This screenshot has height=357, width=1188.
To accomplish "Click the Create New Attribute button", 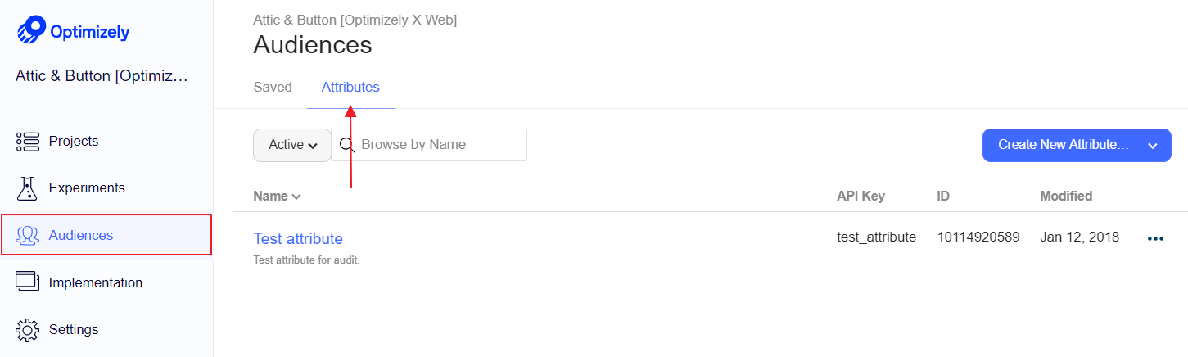I will point(1064,145).
